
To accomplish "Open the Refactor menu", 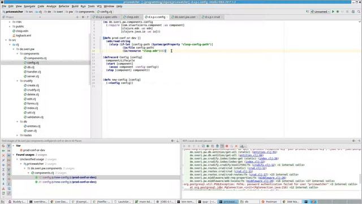I will pos(64,6).
